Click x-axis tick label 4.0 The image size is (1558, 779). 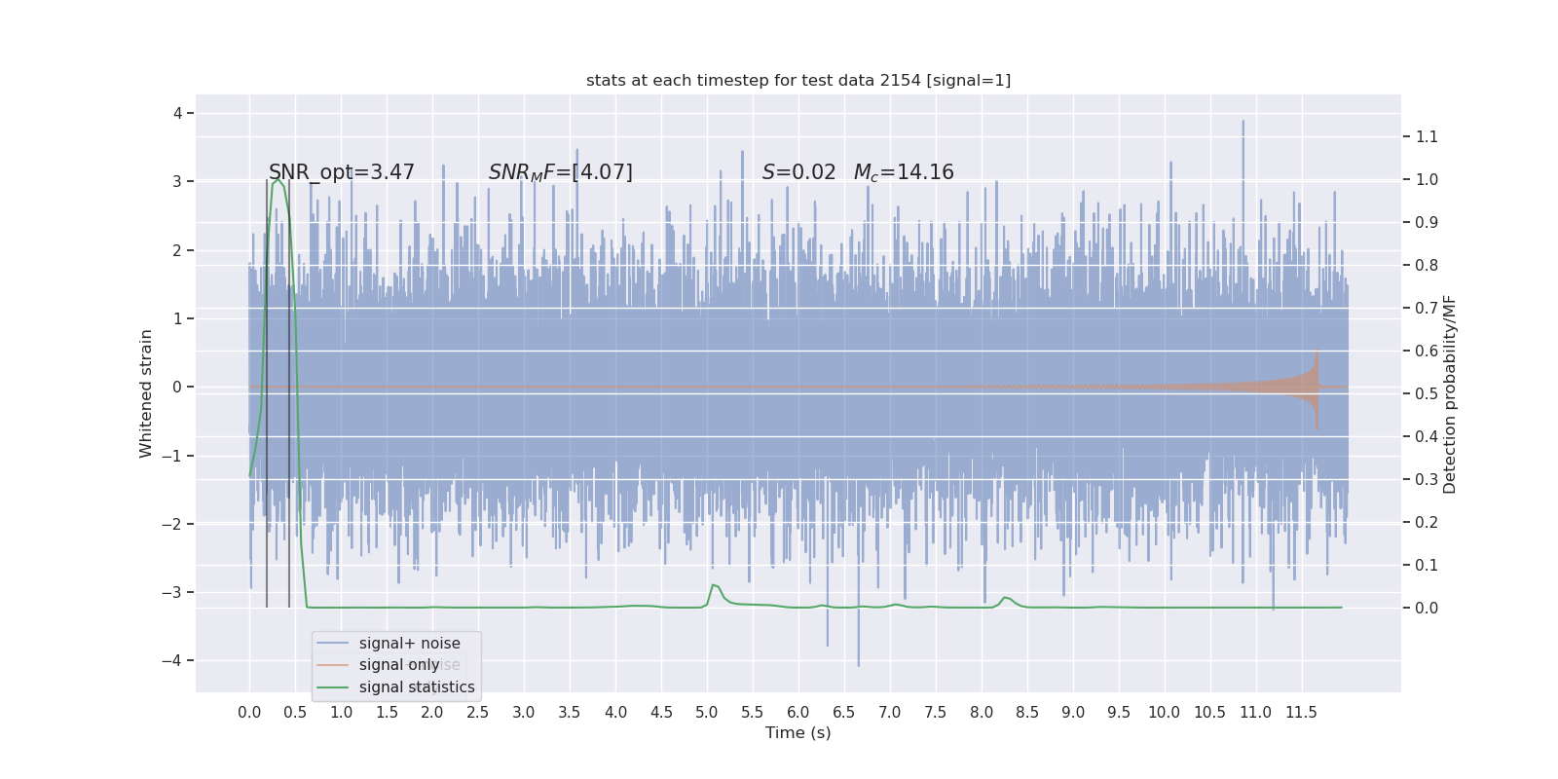[x=615, y=713]
